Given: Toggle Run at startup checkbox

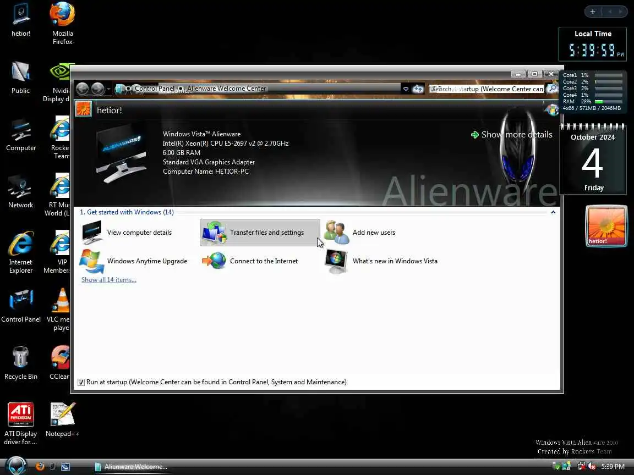Looking at the screenshot, I should (x=81, y=382).
